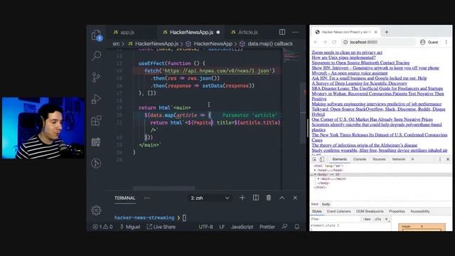The image size is (455, 256).
Task: Select the HackerNewsApp.js editor tab
Action: (x=191, y=32)
